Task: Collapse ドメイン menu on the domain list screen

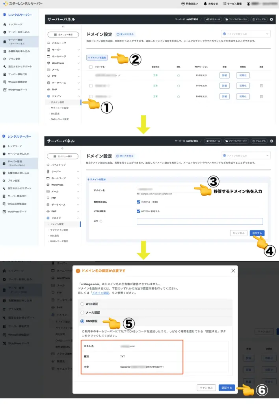Action: pyautogui.click(x=63, y=96)
